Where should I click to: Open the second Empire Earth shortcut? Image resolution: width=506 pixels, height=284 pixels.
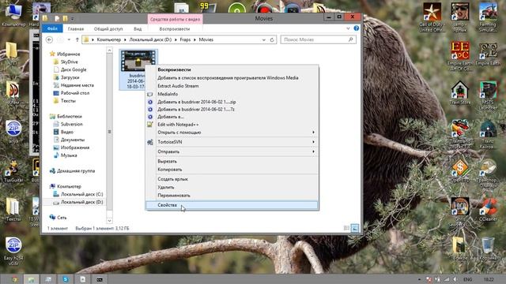[488, 54]
